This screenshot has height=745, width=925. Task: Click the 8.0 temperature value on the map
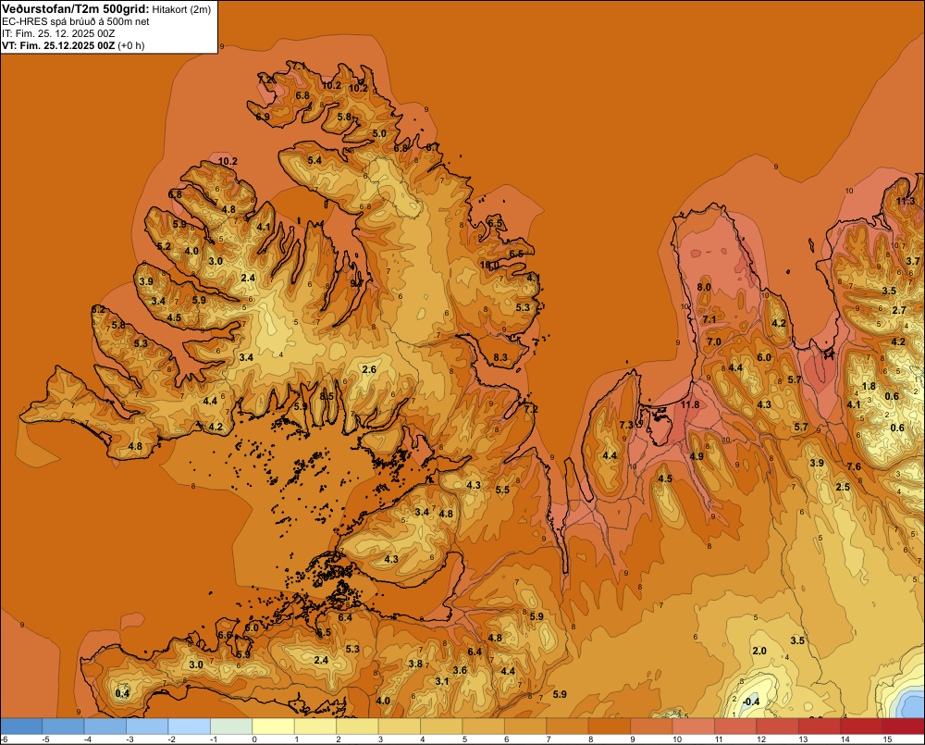tap(704, 288)
